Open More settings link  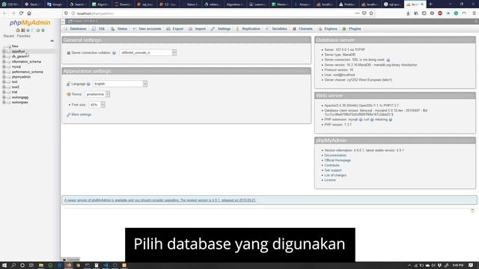(x=82, y=114)
